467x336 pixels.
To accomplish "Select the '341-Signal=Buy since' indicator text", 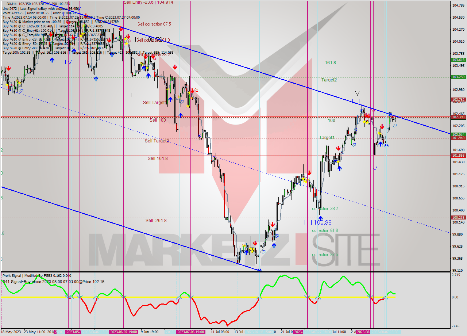I will [x=53, y=281].
